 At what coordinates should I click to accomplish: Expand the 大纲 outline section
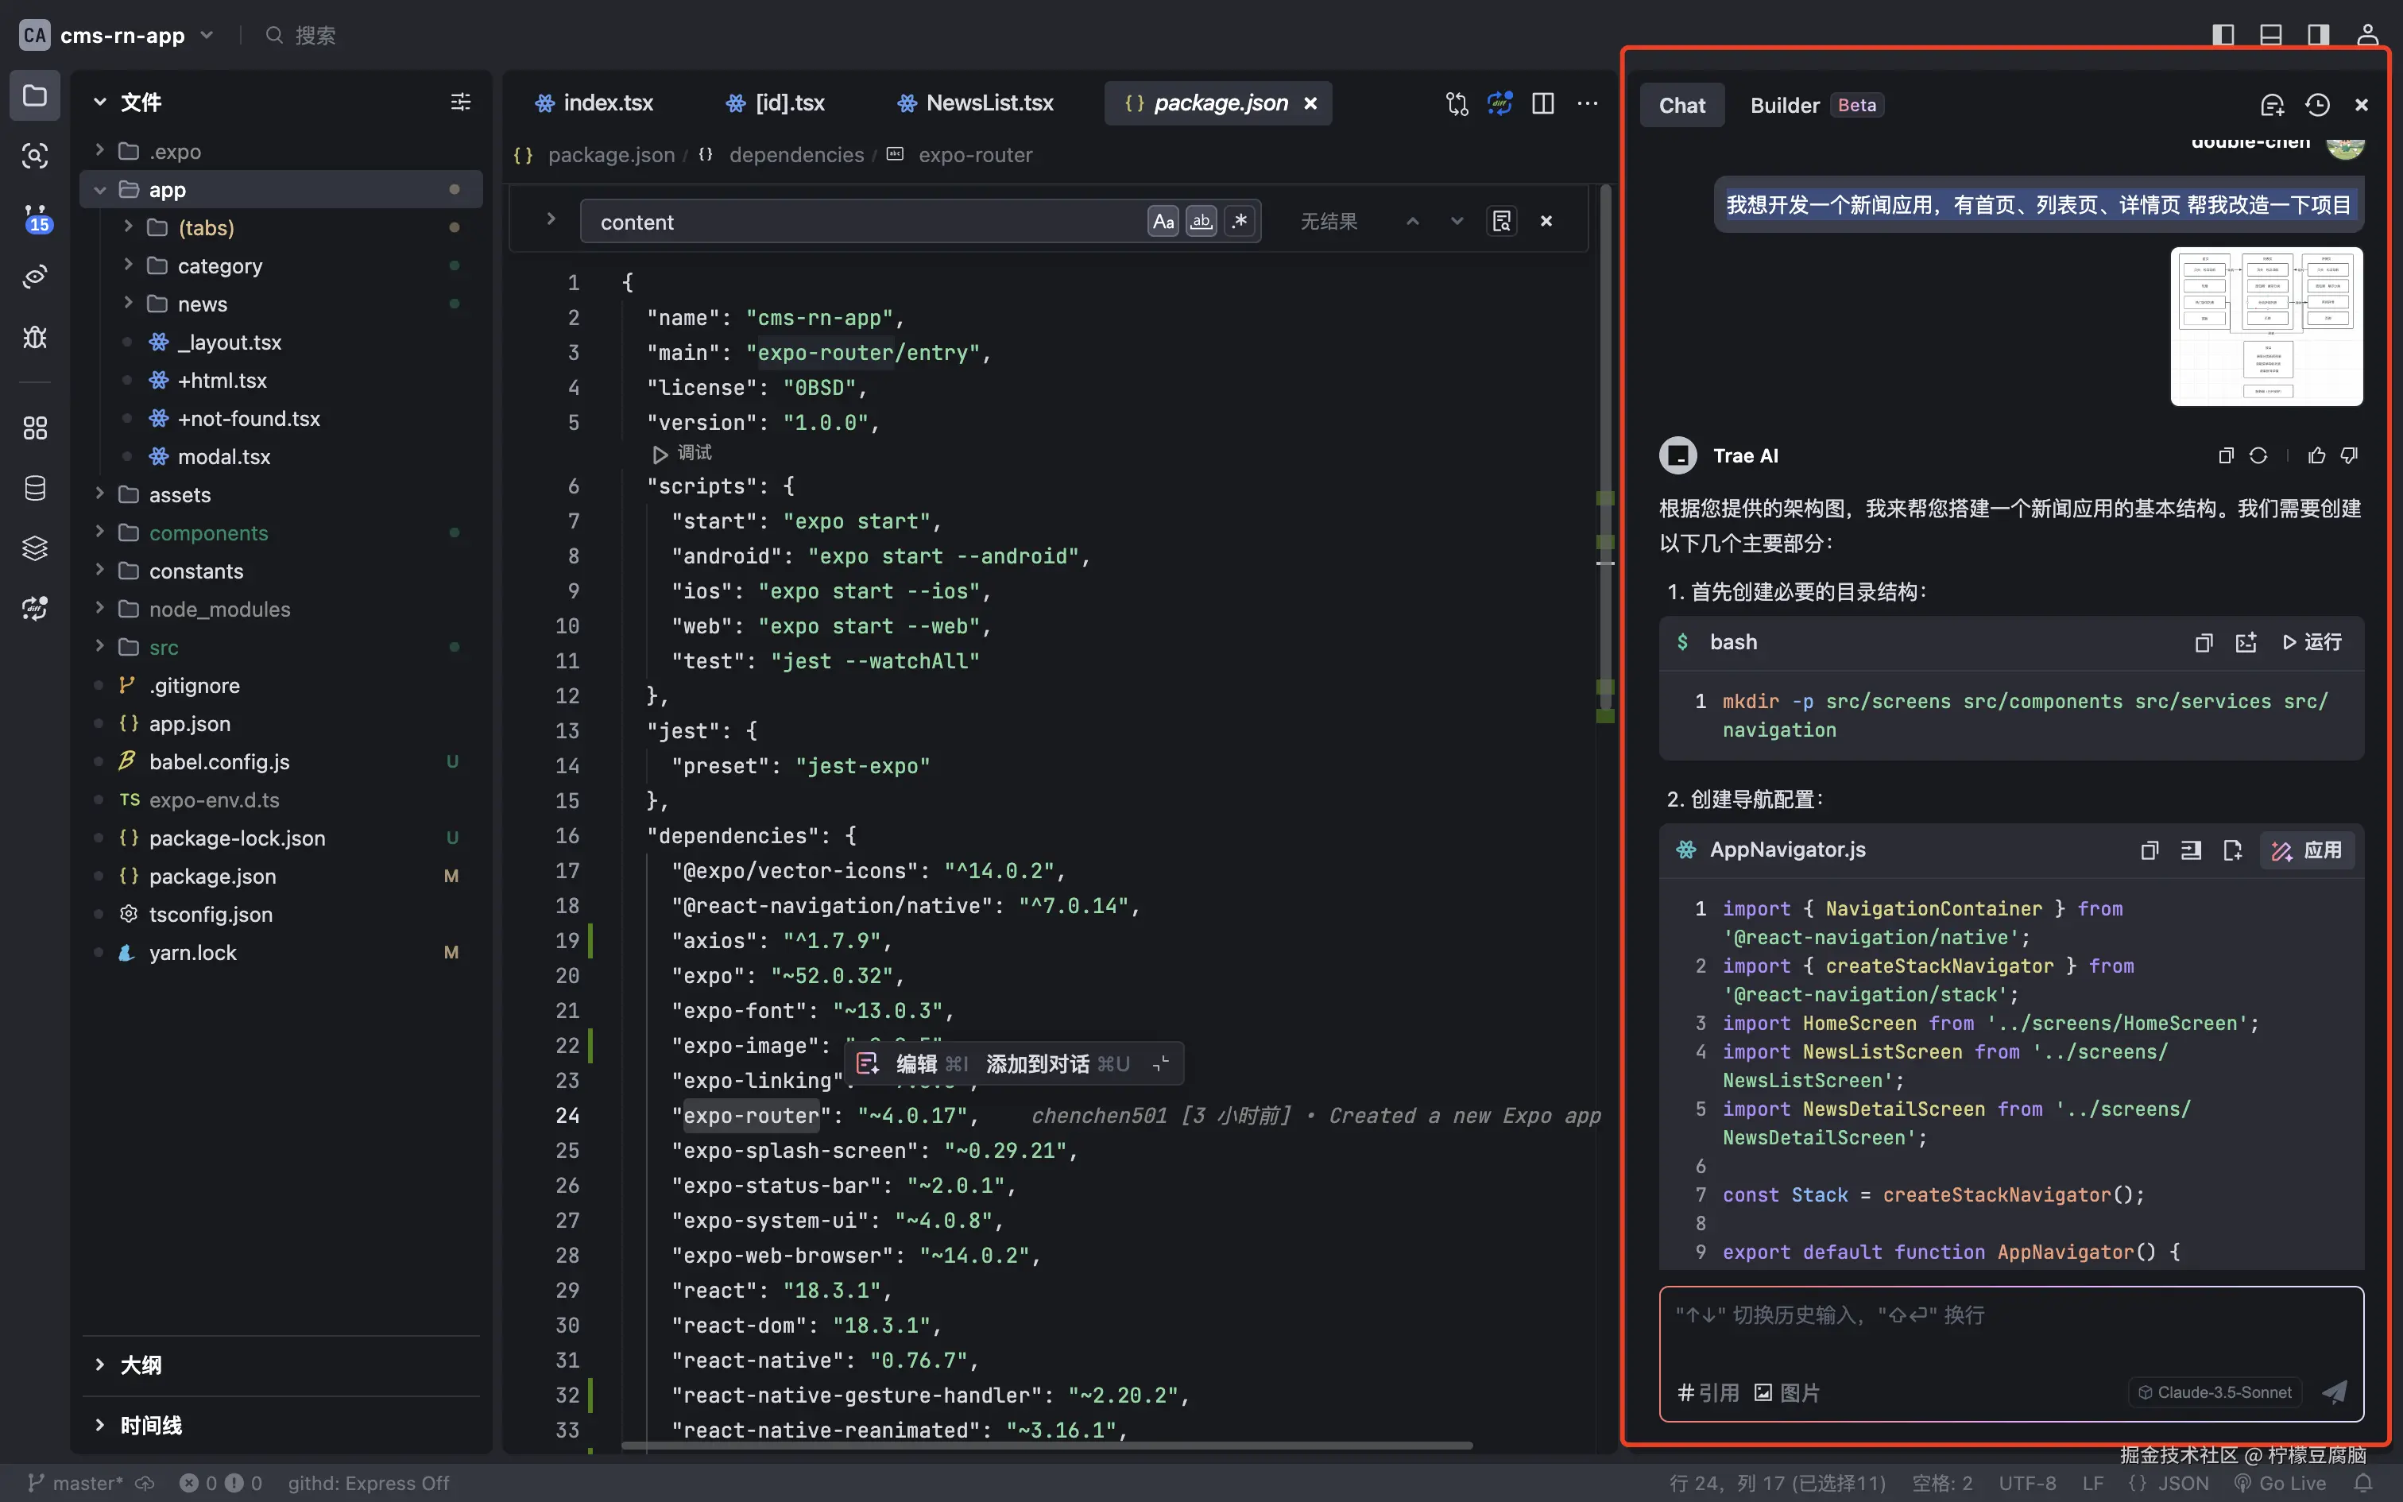point(140,1365)
